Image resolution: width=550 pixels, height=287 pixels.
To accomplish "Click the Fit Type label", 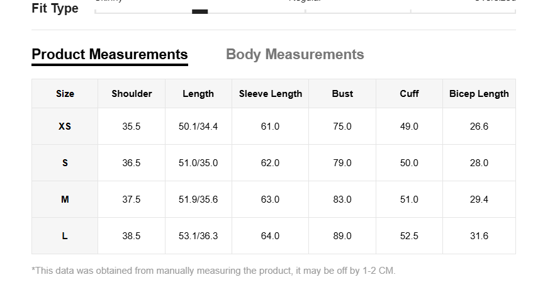I will [55, 8].
